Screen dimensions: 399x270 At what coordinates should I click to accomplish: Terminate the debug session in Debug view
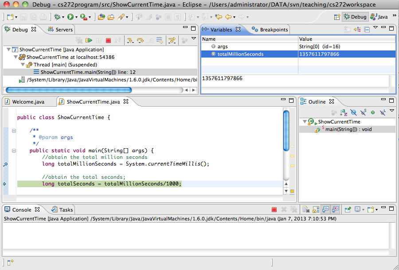[x=109, y=40]
